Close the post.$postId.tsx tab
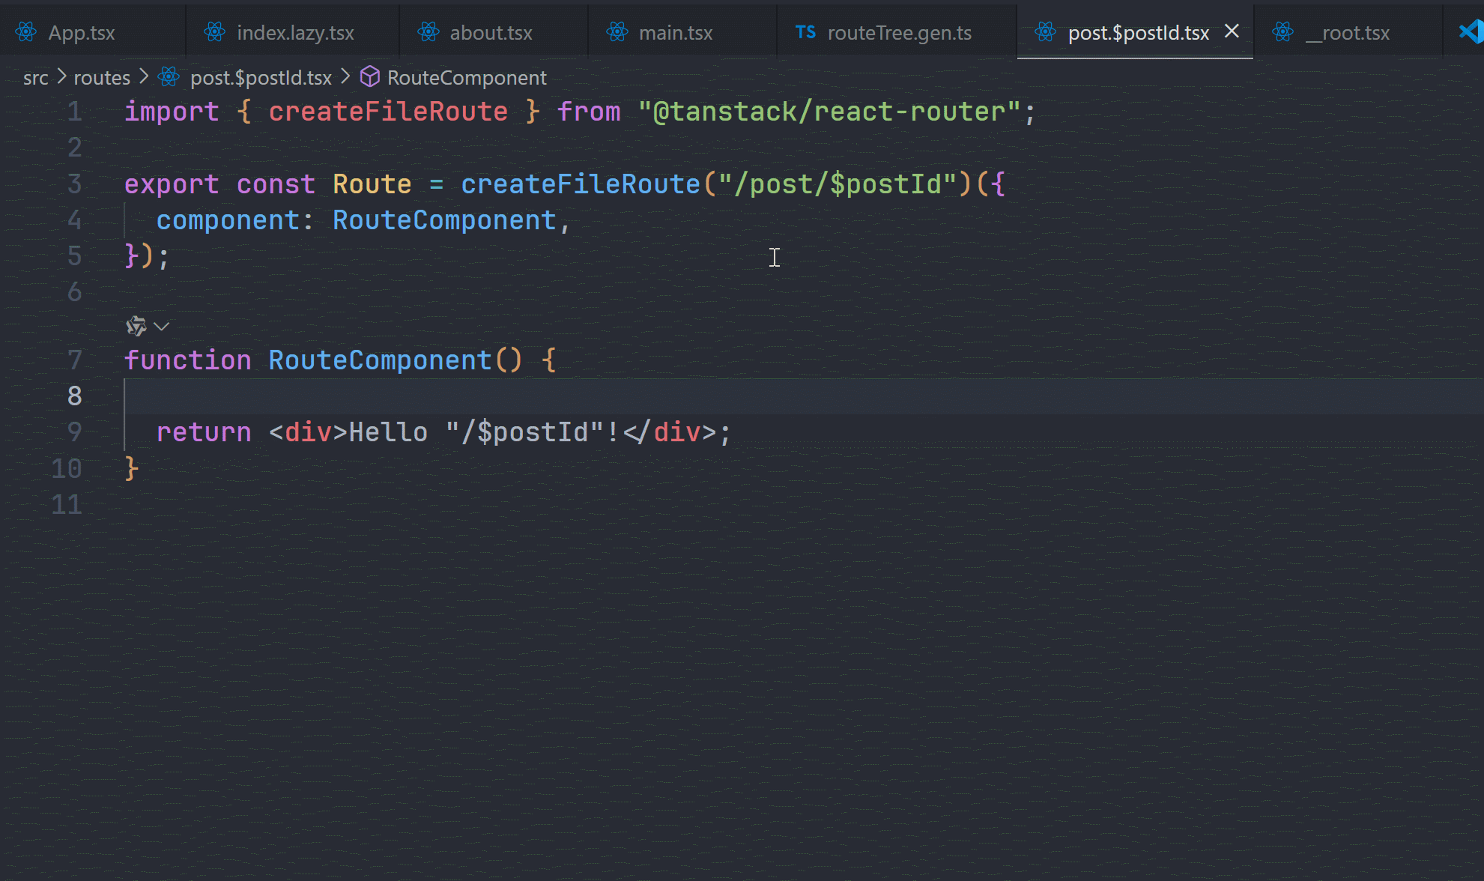 click(1232, 31)
